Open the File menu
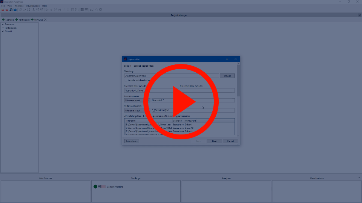362x203 pixels. pyautogui.click(x=3, y=6)
